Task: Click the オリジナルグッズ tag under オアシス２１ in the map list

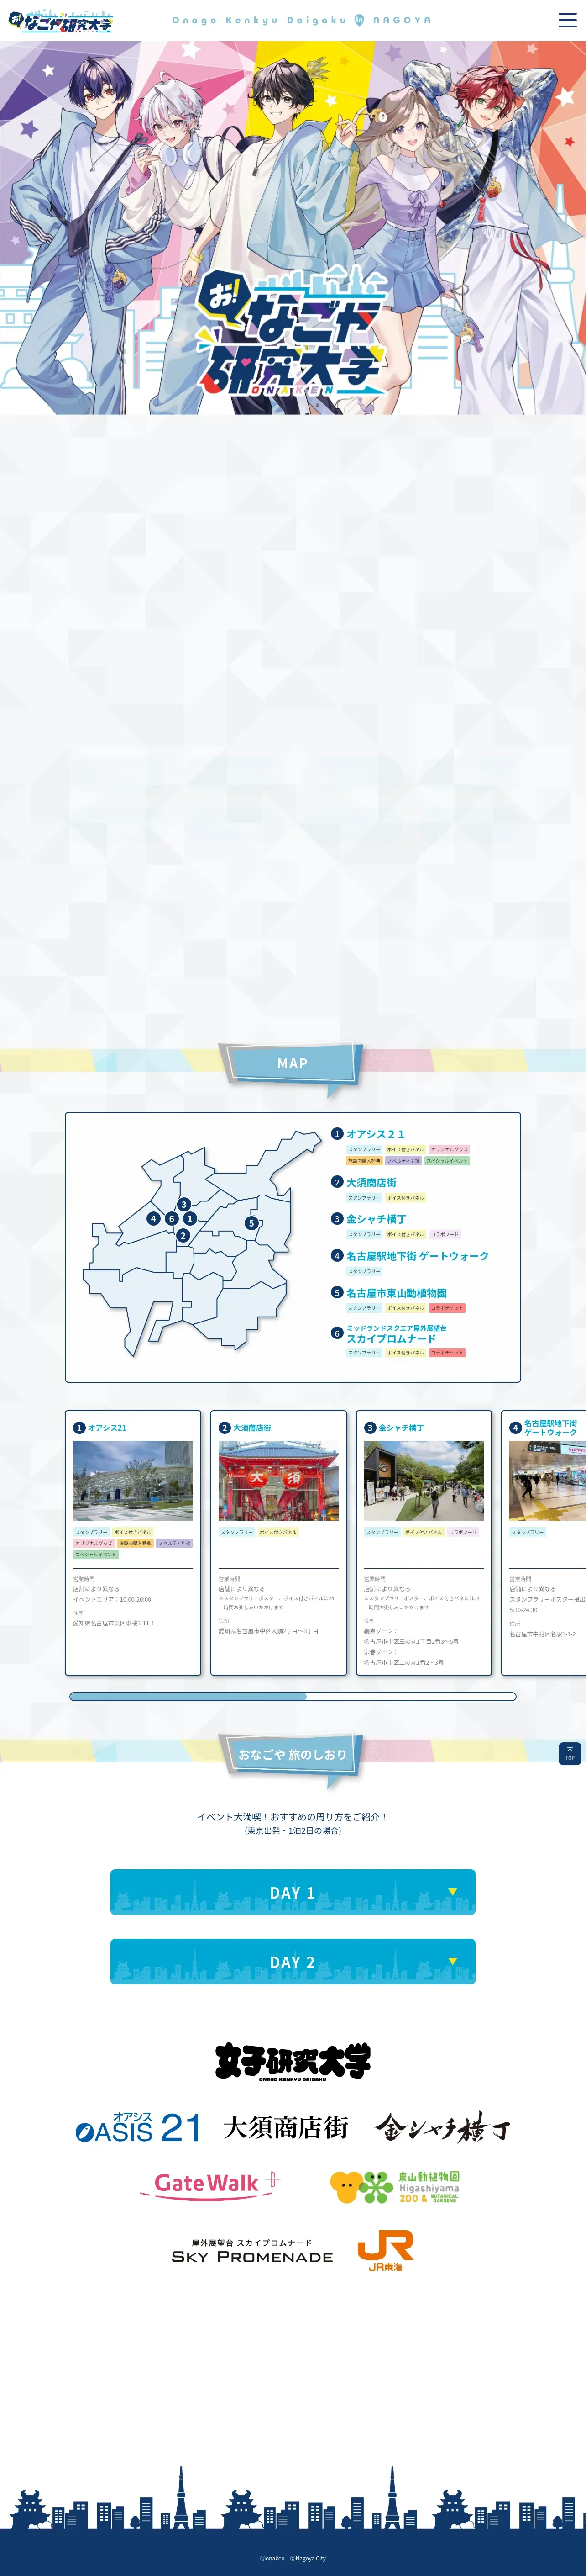Action: coord(449,1149)
